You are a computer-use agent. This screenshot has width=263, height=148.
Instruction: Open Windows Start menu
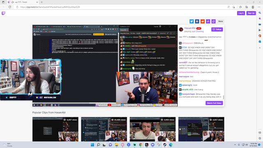click(92, 145)
